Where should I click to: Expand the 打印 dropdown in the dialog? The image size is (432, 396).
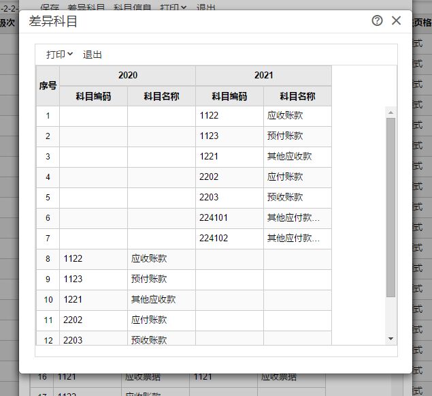[59, 55]
